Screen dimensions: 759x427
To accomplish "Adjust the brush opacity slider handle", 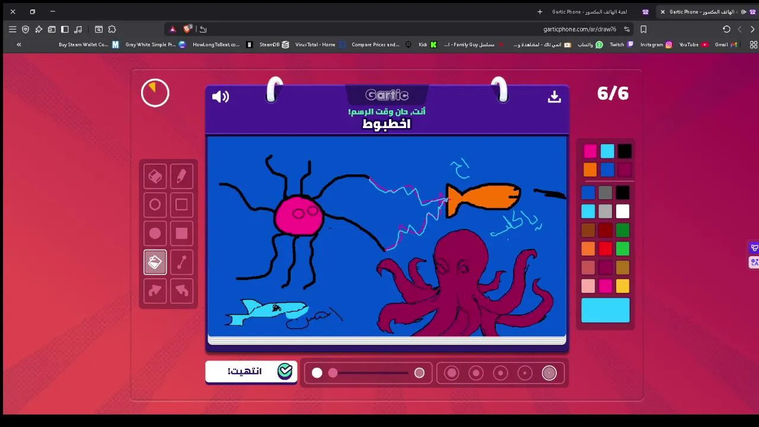I will tap(333, 373).
